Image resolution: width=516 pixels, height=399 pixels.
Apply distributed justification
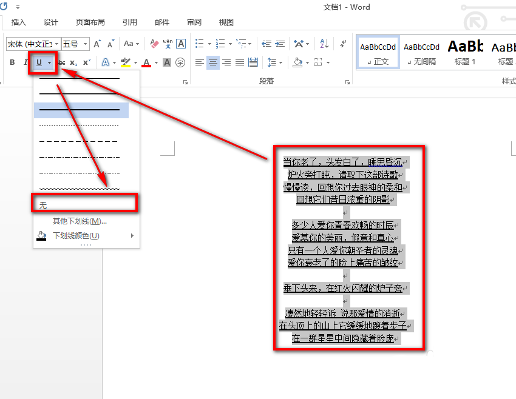254,62
